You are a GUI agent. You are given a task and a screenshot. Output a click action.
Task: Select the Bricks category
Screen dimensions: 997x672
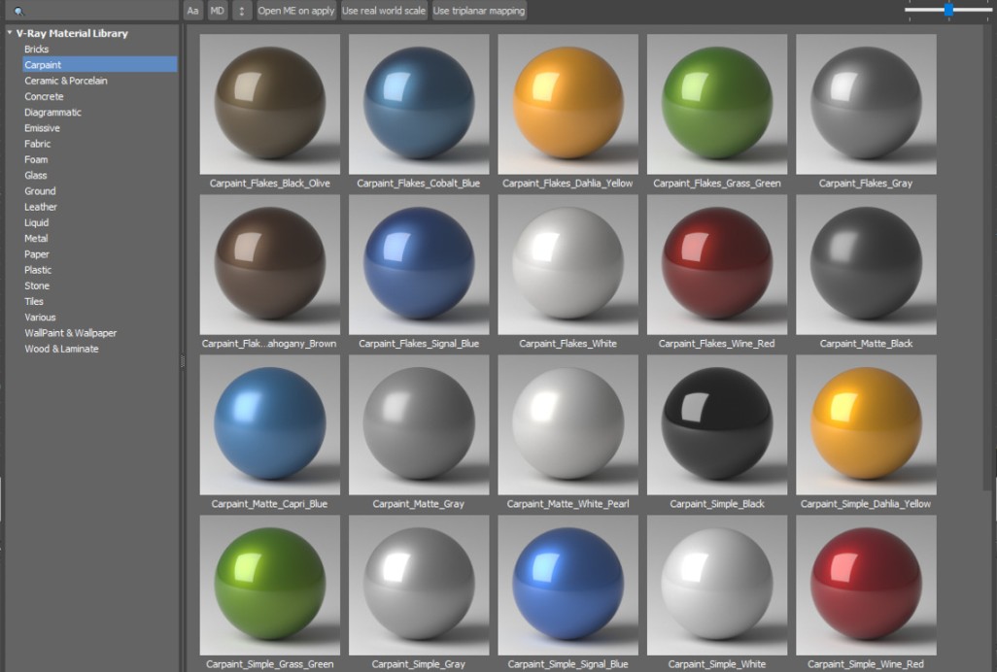coord(37,49)
